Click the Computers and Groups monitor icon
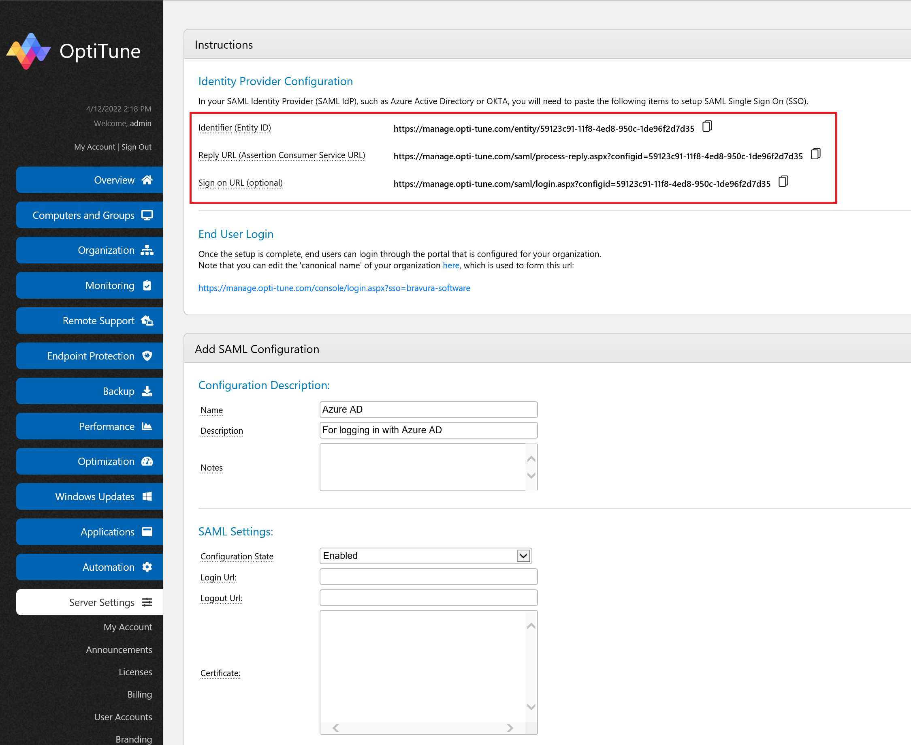Image resolution: width=911 pixels, height=745 pixels. (147, 215)
